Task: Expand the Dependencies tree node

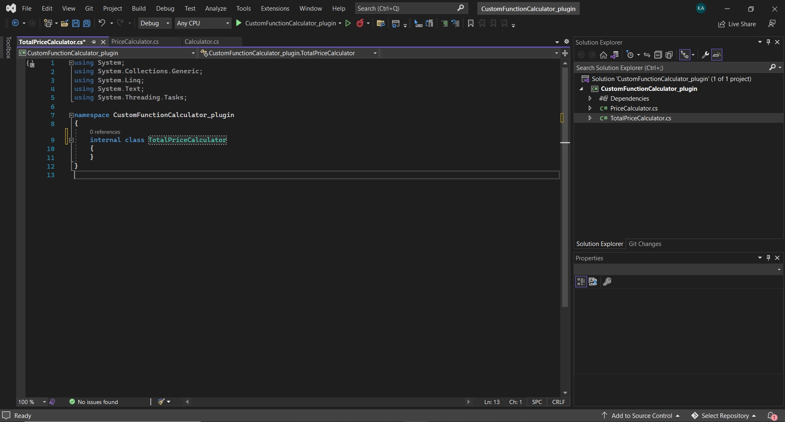Action: click(590, 99)
